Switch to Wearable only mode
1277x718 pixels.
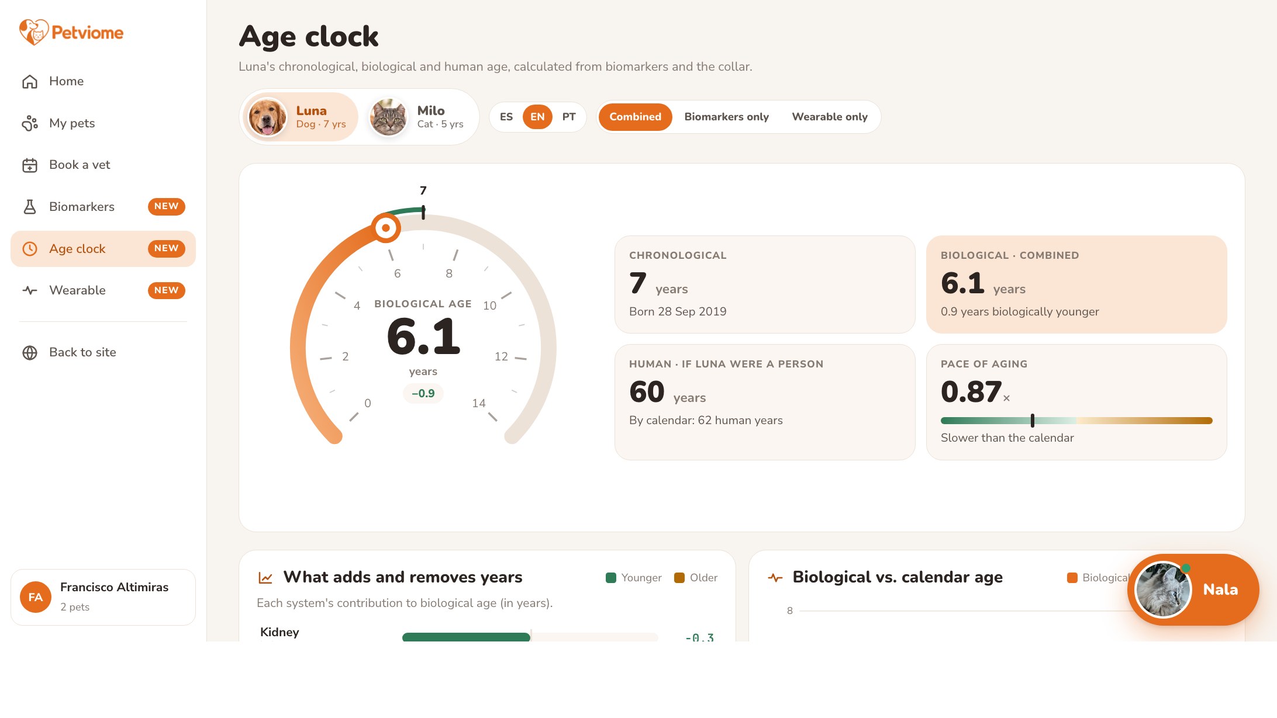click(830, 117)
